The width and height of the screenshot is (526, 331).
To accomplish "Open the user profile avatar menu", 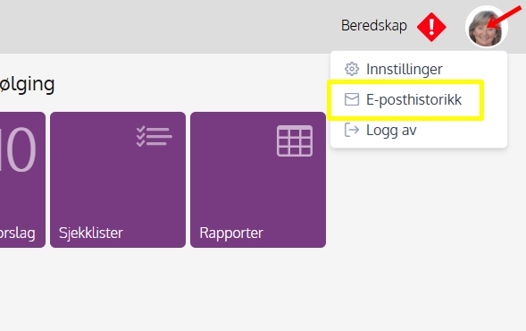I will pos(487,27).
